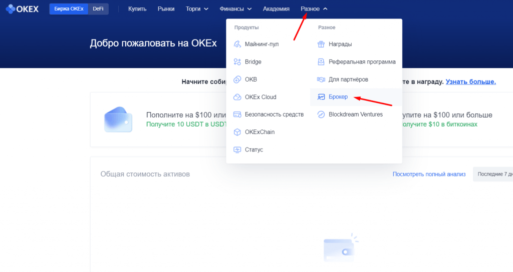Expand the Торги dropdown menu

pyautogui.click(x=197, y=9)
